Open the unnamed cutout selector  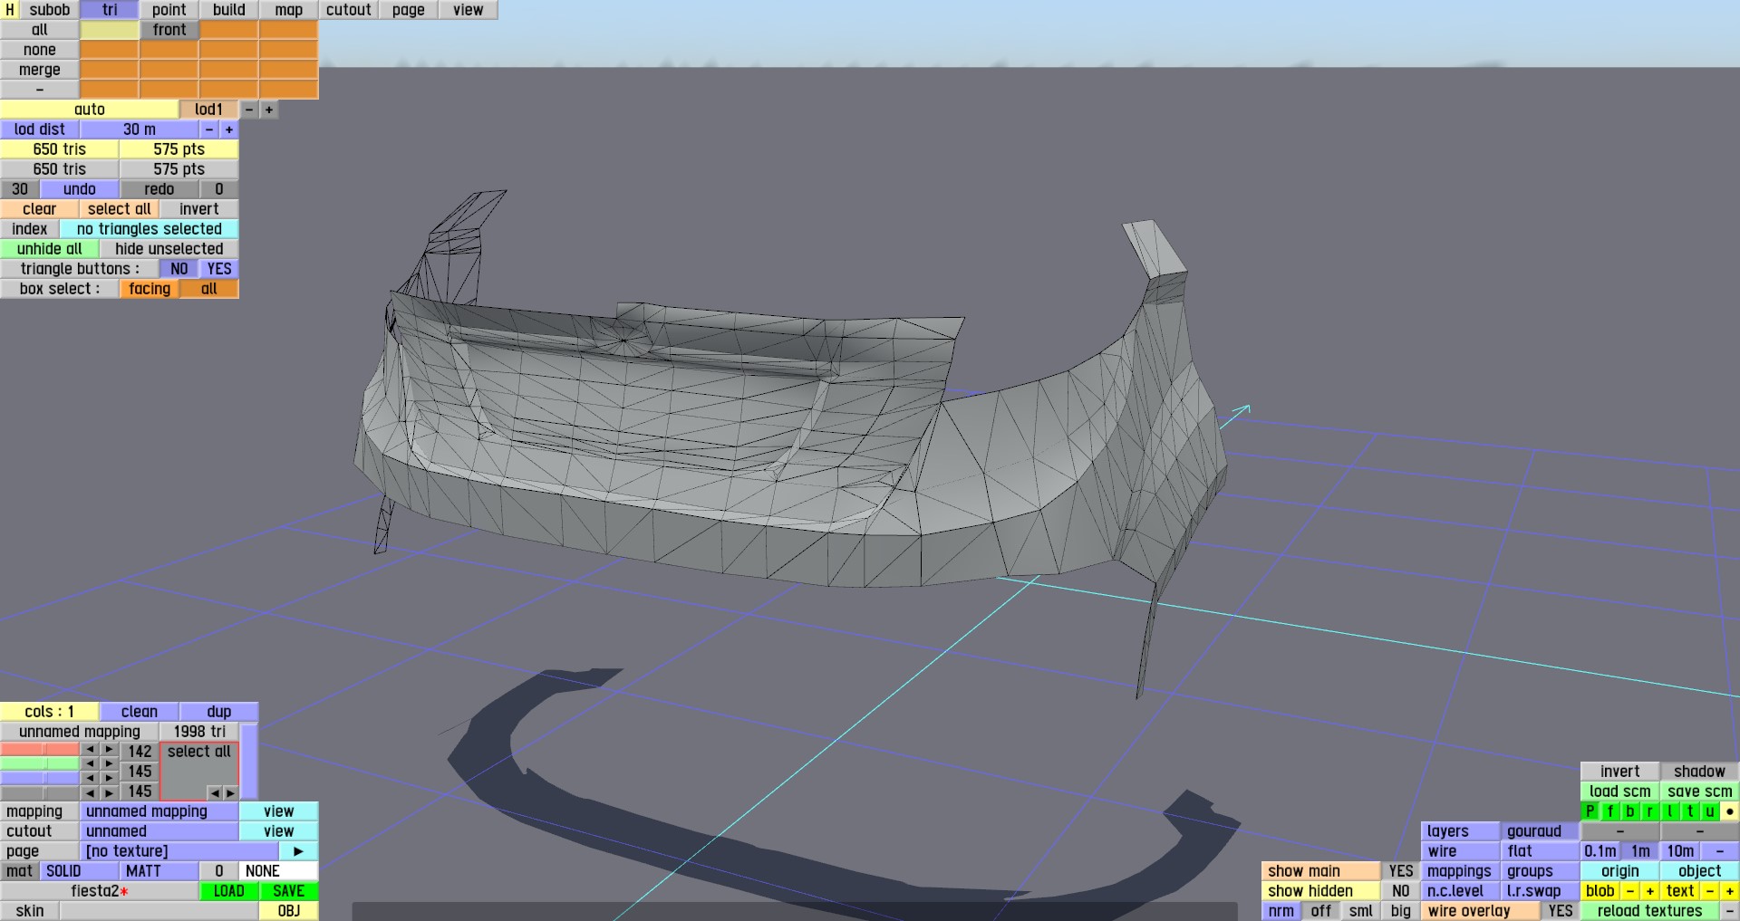point(159,831)
